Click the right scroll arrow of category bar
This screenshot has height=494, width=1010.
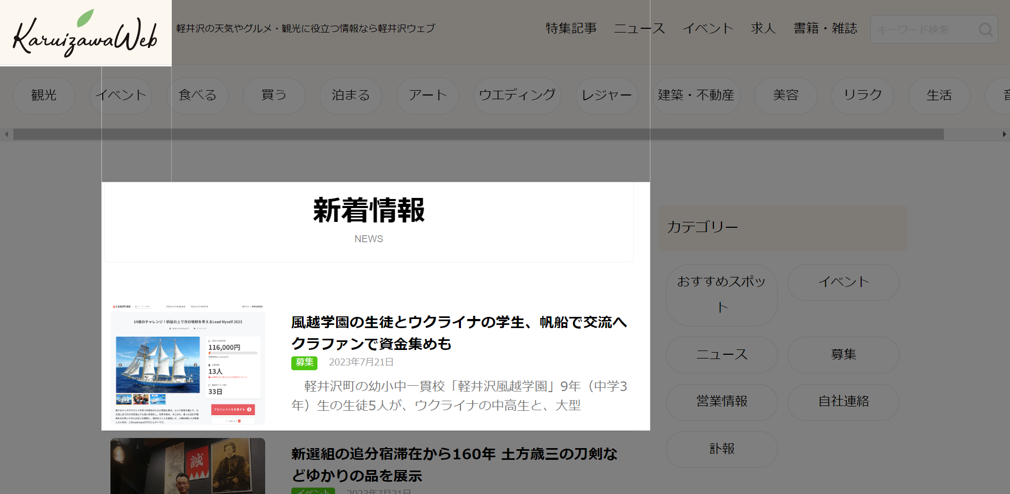[x=1004, y=134]
